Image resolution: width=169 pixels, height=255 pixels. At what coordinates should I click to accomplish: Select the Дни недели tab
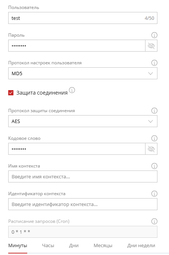pyautogui.click(x=141, y=246)
